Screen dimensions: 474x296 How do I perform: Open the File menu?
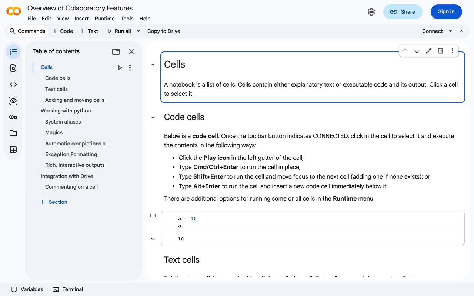pyautogui.click(x=31, y=18)
